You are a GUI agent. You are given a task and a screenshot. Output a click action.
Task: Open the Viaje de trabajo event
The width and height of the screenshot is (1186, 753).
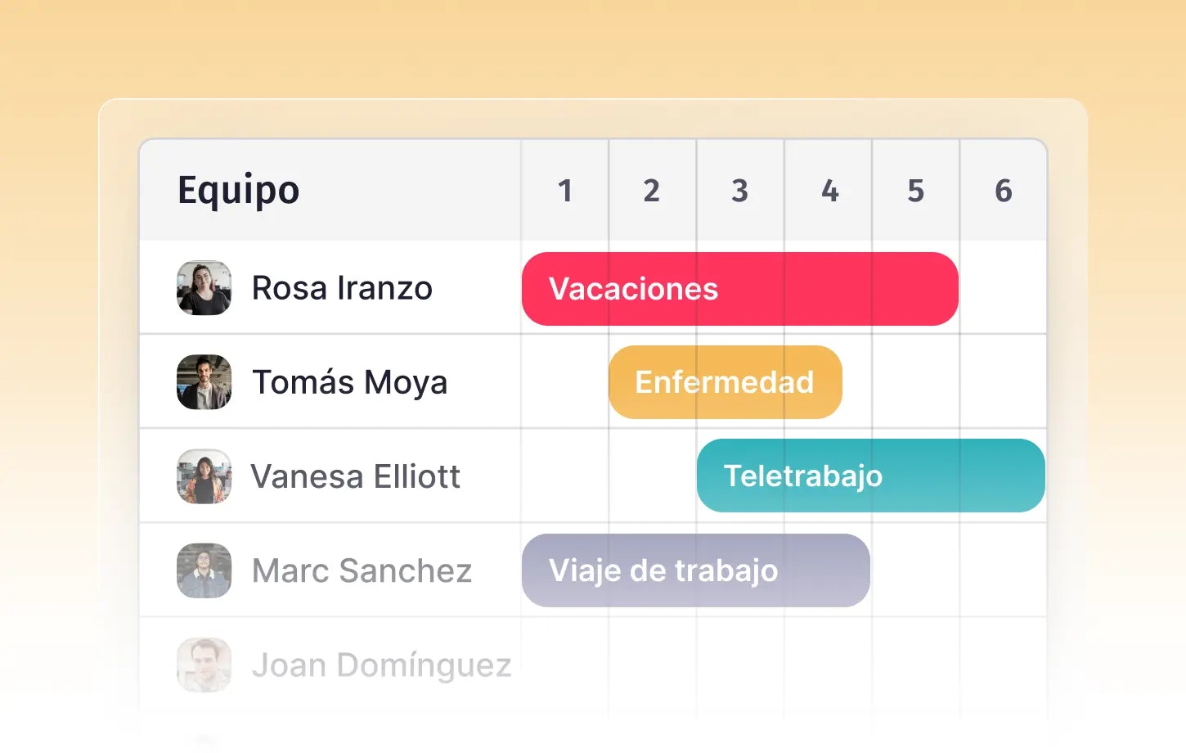click(x=695, y=570)
